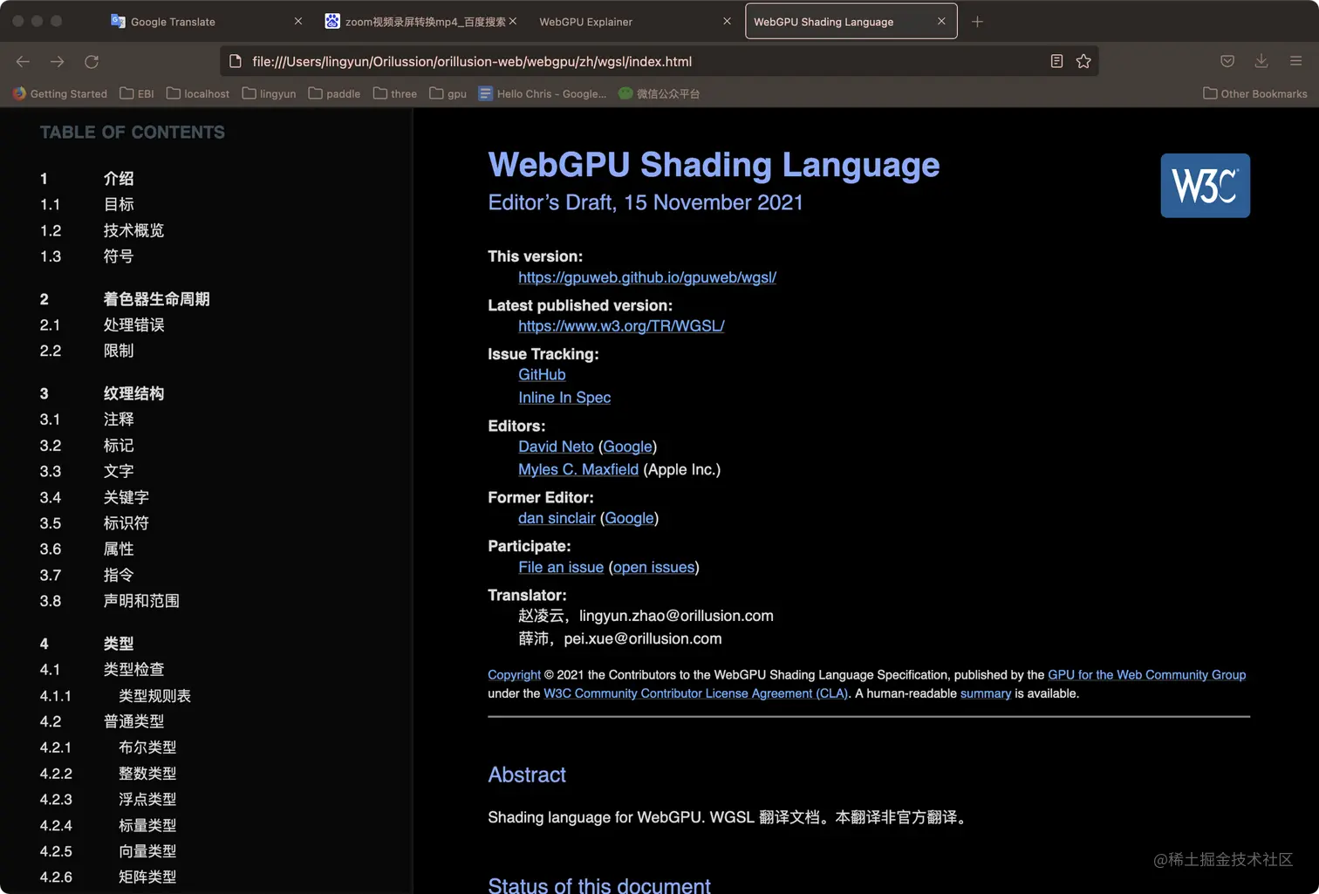Screen dimensions: 1319x894
Task: Open dan sinclair former editor link
Action: pyautogui.click(x=557, y=518)
